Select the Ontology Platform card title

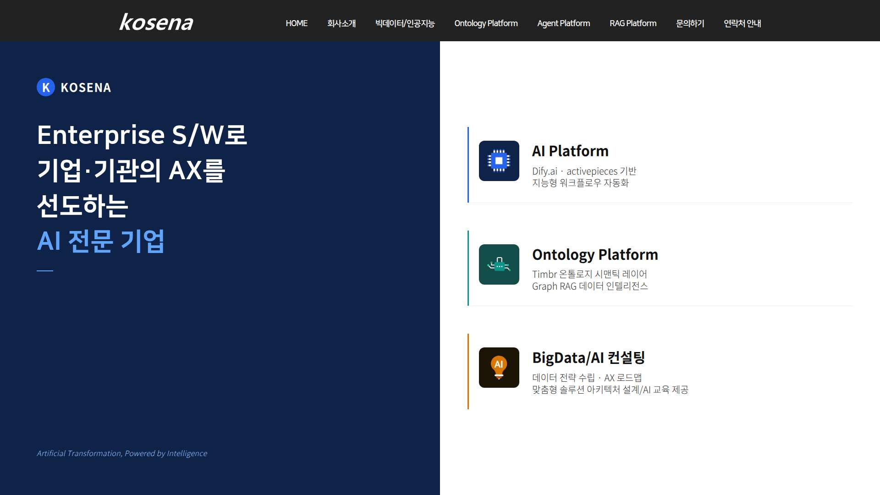595,254
